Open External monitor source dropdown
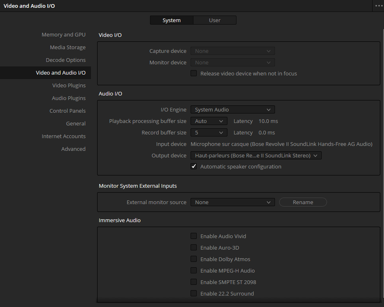 232,202
